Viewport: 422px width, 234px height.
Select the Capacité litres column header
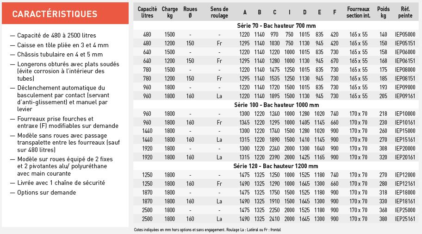coord(147,12)
